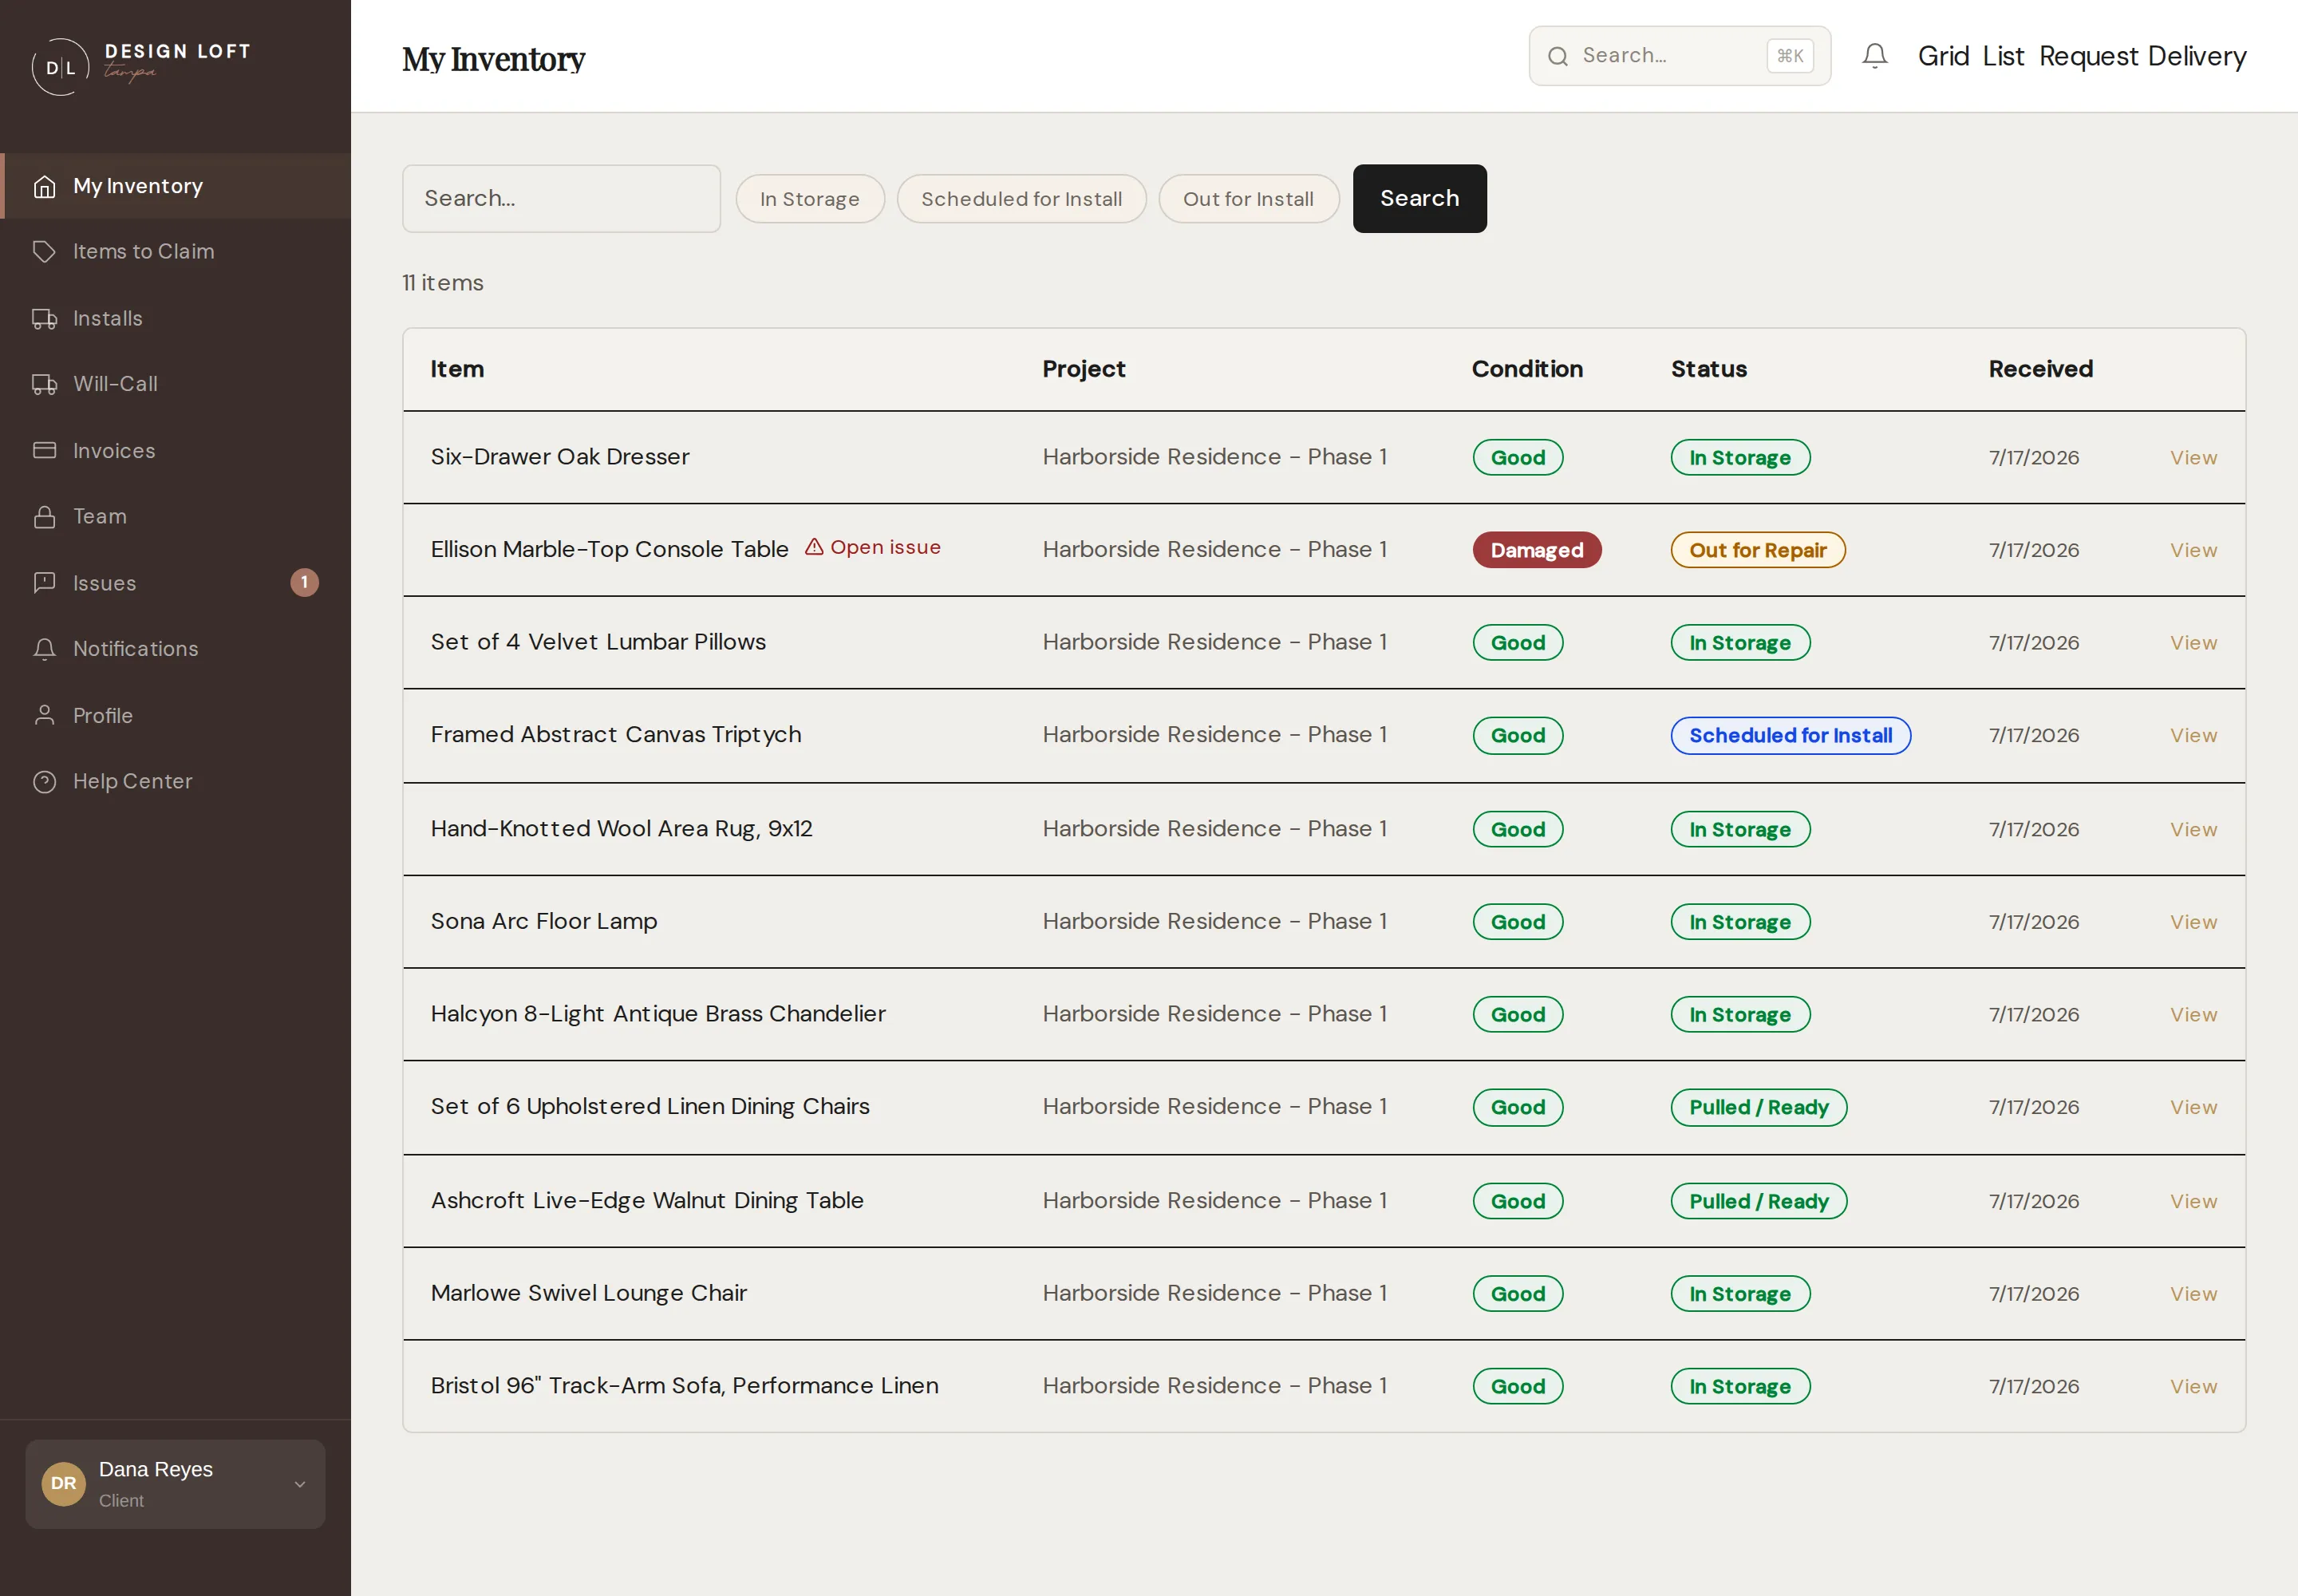
Task: View the Halcyon 8-Light Brass Chandelier
Action: click(2193, 1014)
